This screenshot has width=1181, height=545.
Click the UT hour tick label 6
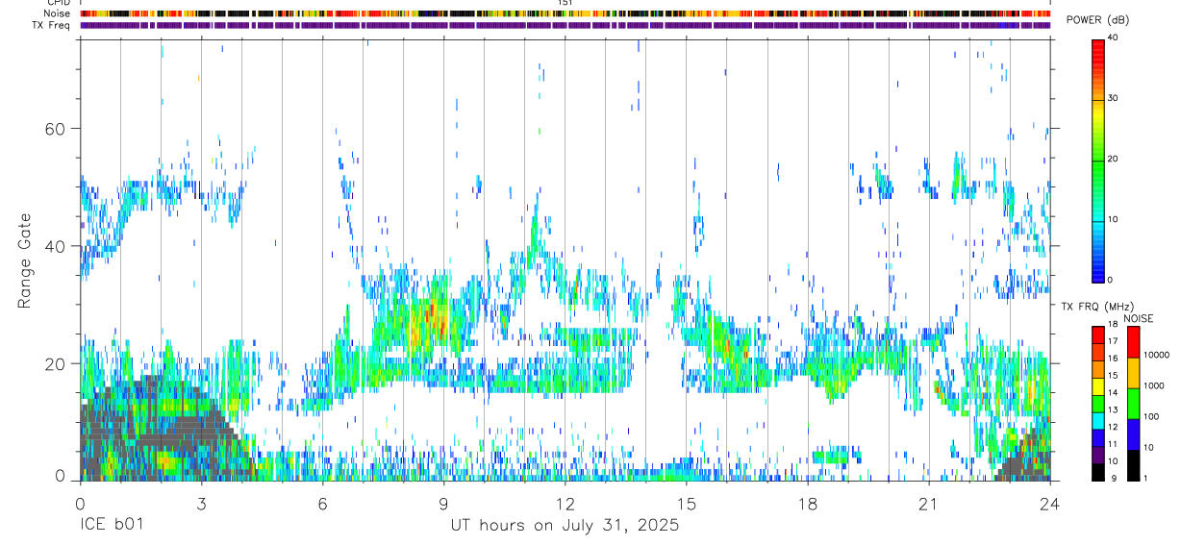pos(322,503)
